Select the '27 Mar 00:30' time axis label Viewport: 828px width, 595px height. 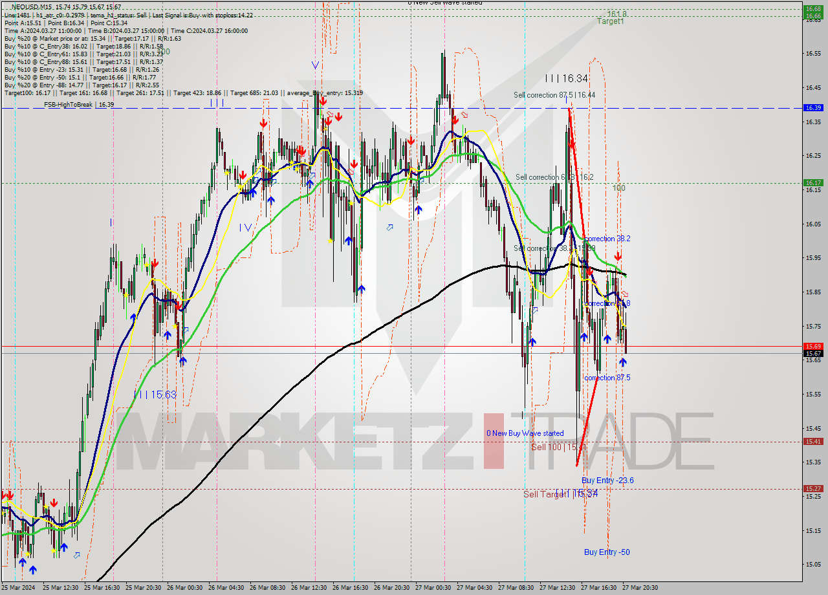[432, 588]
